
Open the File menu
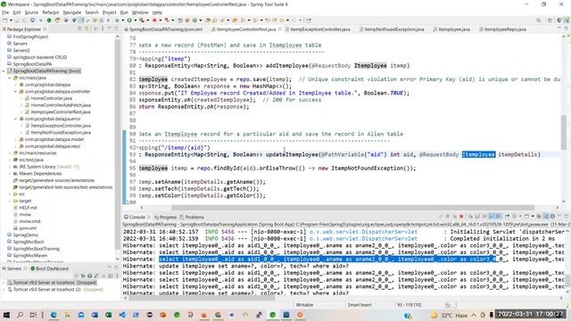[5, 12]
